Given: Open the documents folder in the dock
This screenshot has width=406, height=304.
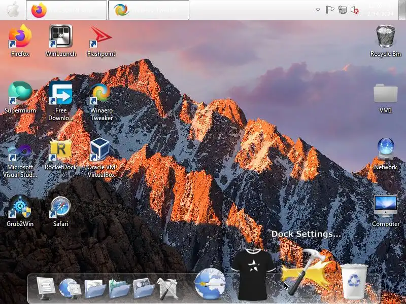Looking at the screenshot, I should pyautogui.click(x=95, y=288).
